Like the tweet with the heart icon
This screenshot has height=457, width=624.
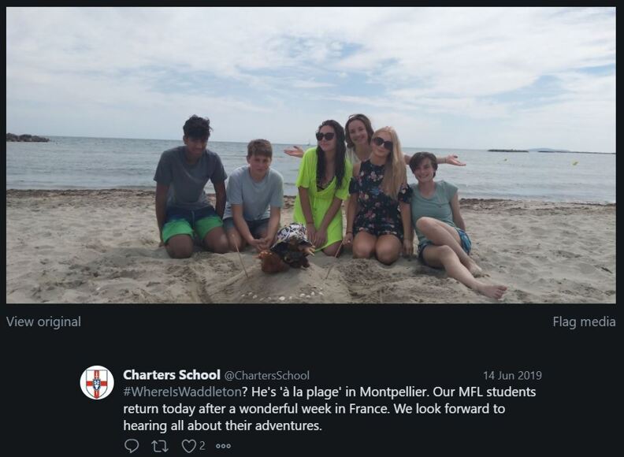pos(188,446)
